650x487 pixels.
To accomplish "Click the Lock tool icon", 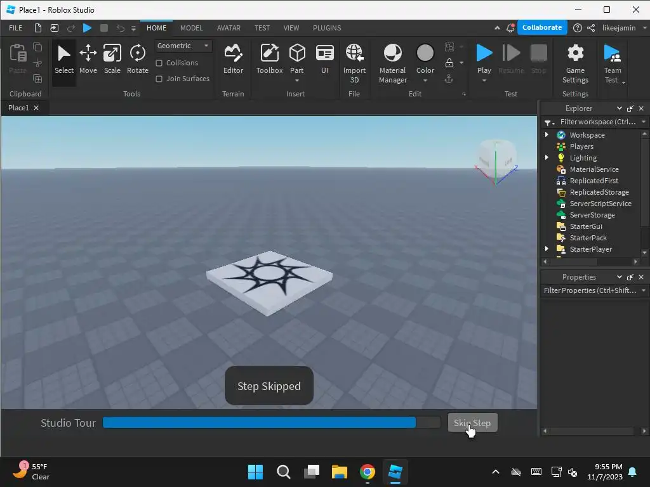I will [x=449, y=63].
